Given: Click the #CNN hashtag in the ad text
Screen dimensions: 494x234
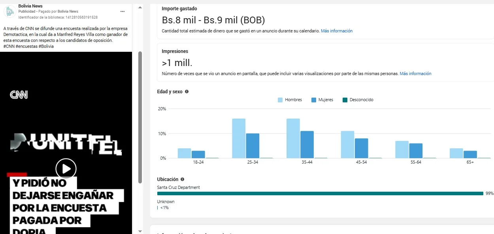Looking at the screenshot, I should point(9,46).
